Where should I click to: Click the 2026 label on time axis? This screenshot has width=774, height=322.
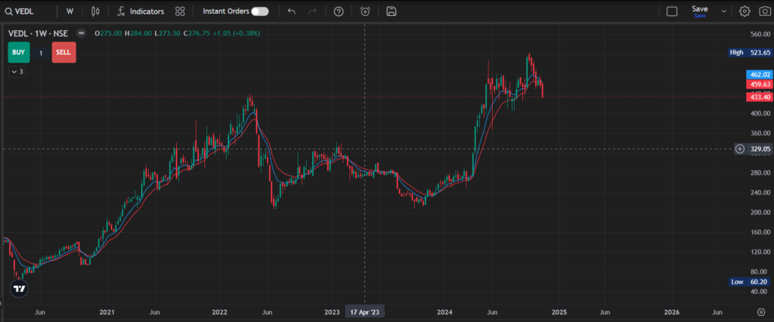coord(672,312)
